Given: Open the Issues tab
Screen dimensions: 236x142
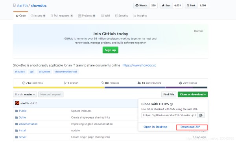Looking at the screenshot, I should point(38,16).
